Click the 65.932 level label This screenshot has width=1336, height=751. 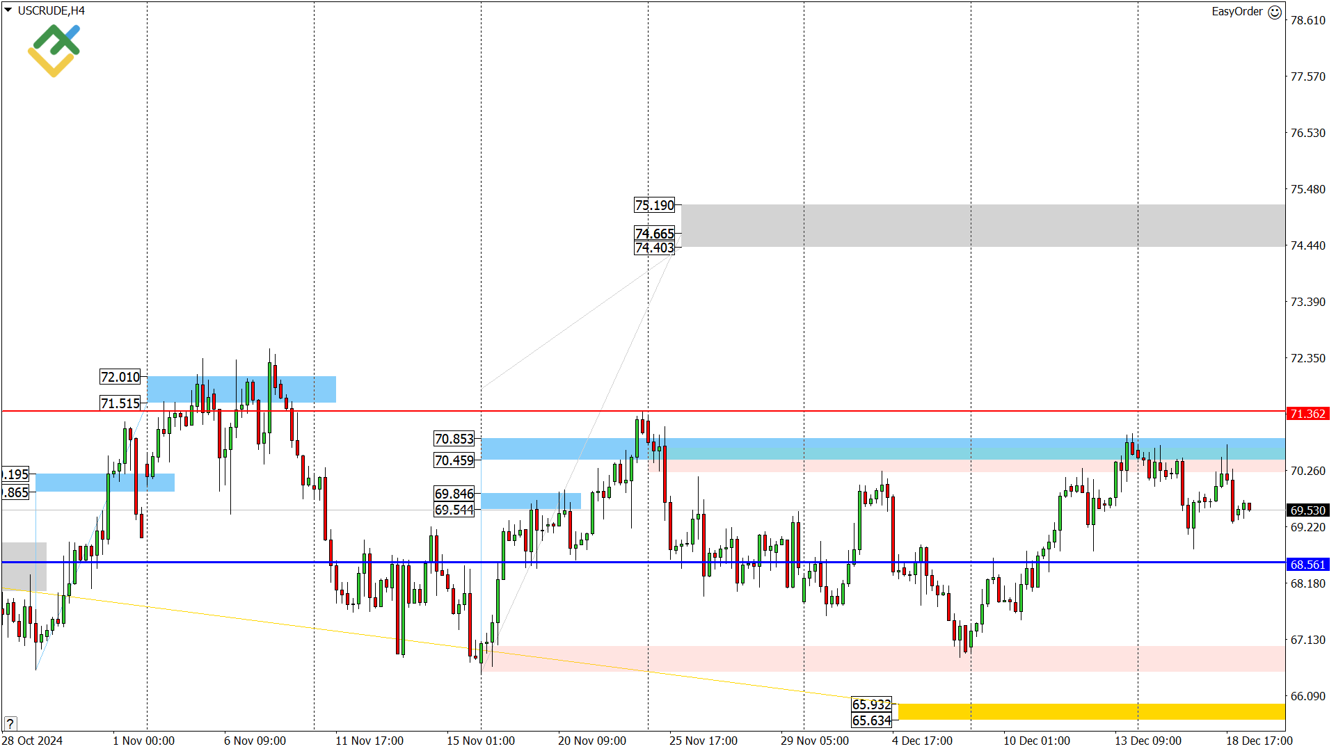[x=871, y=704]
